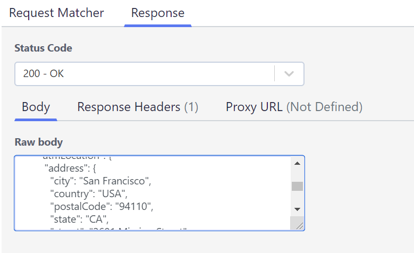414x253 pixels.
Task: Click the resize grip of Raw body textarea
Action: click(299, 225)
